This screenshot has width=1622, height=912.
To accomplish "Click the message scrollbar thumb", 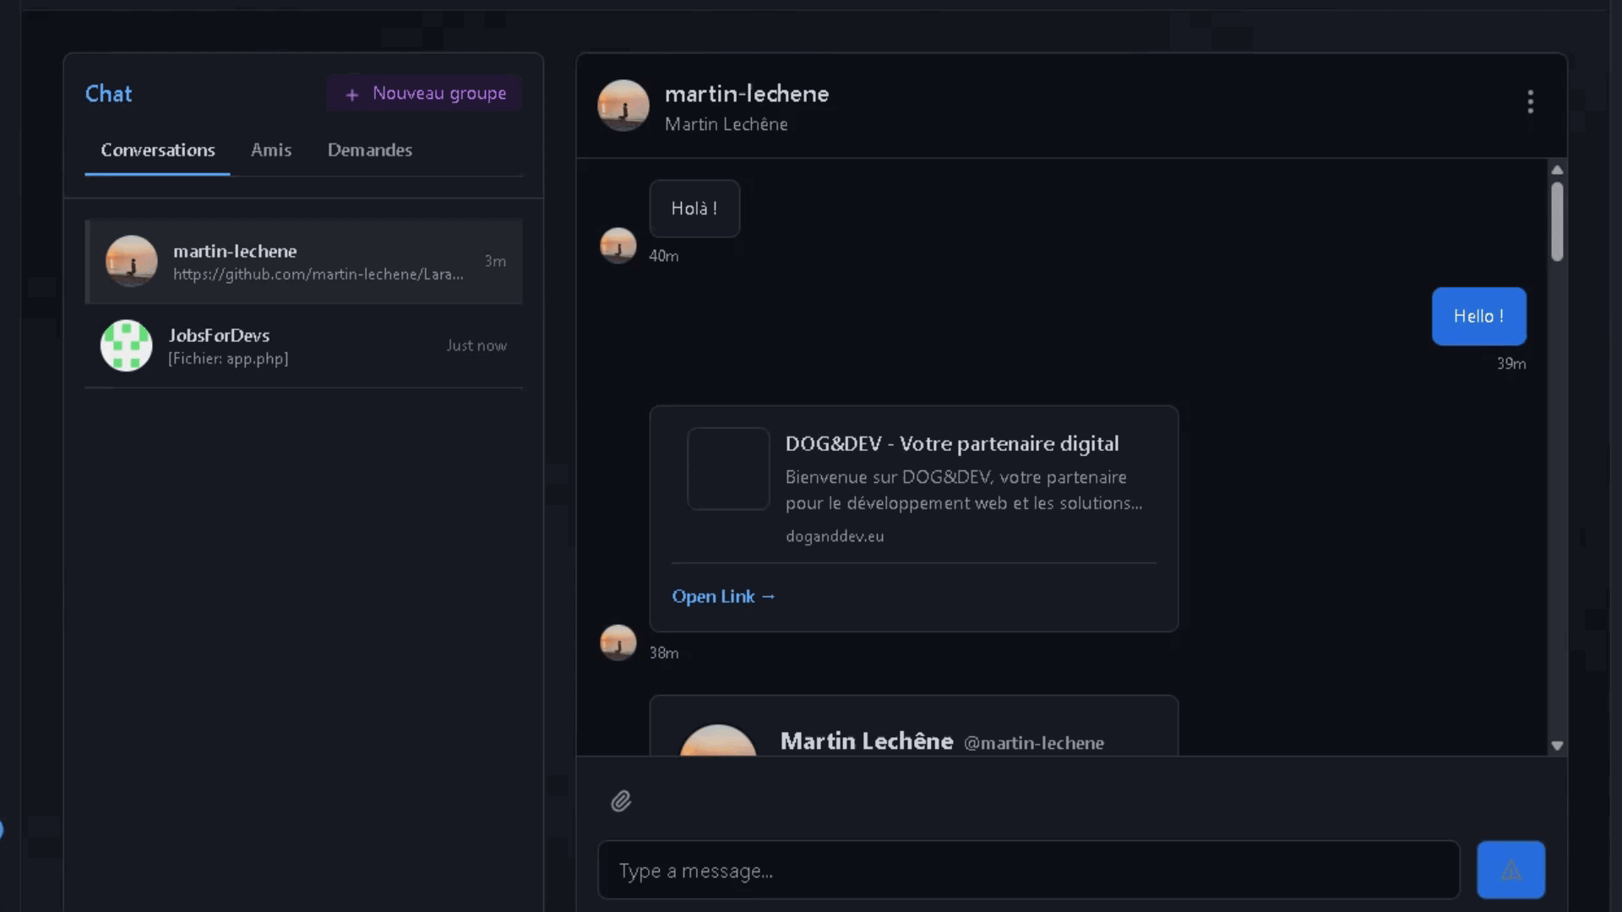I will pyautogui.click(x=1557, y=221).
